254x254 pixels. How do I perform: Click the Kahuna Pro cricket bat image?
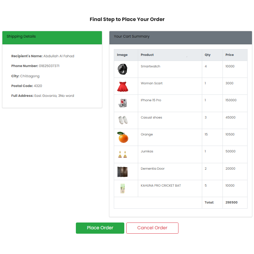click(x=123, y=188)
